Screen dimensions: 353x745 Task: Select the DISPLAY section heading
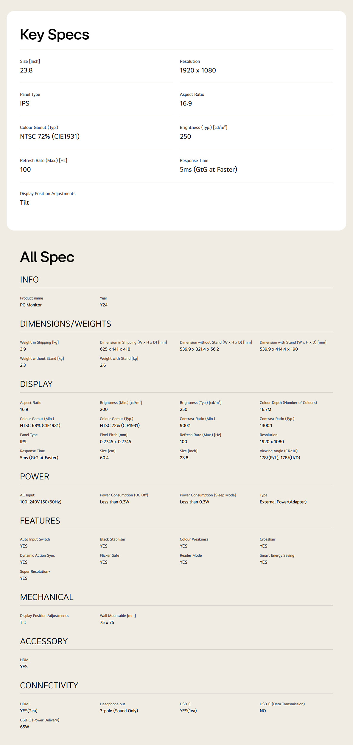pos(36,384)
